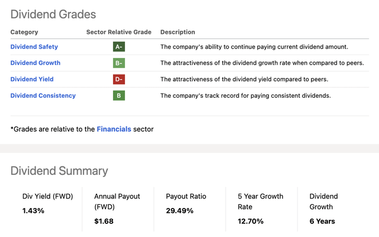Click the Sector Relative Grade column header

[119, 32]
